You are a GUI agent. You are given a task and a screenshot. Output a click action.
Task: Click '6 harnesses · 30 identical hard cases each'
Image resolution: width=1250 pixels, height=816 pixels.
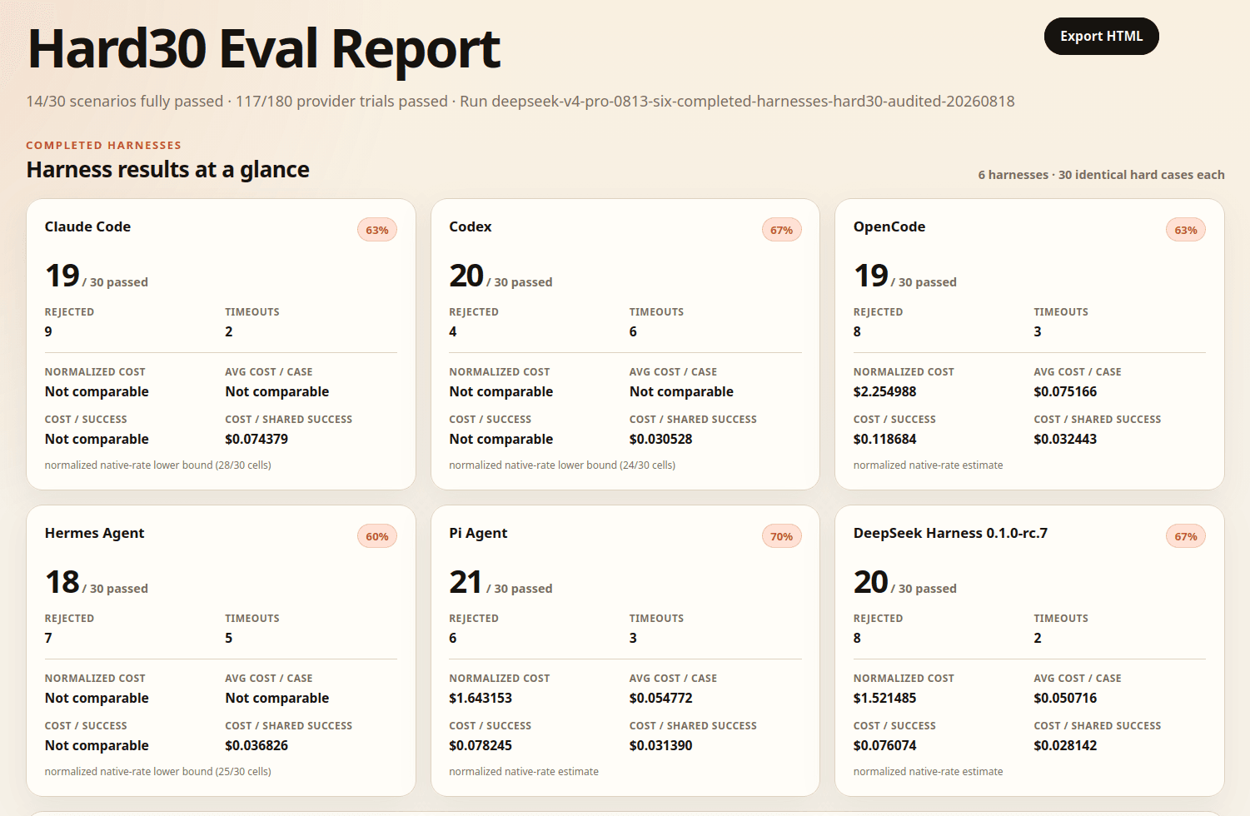coord(1101,175)
